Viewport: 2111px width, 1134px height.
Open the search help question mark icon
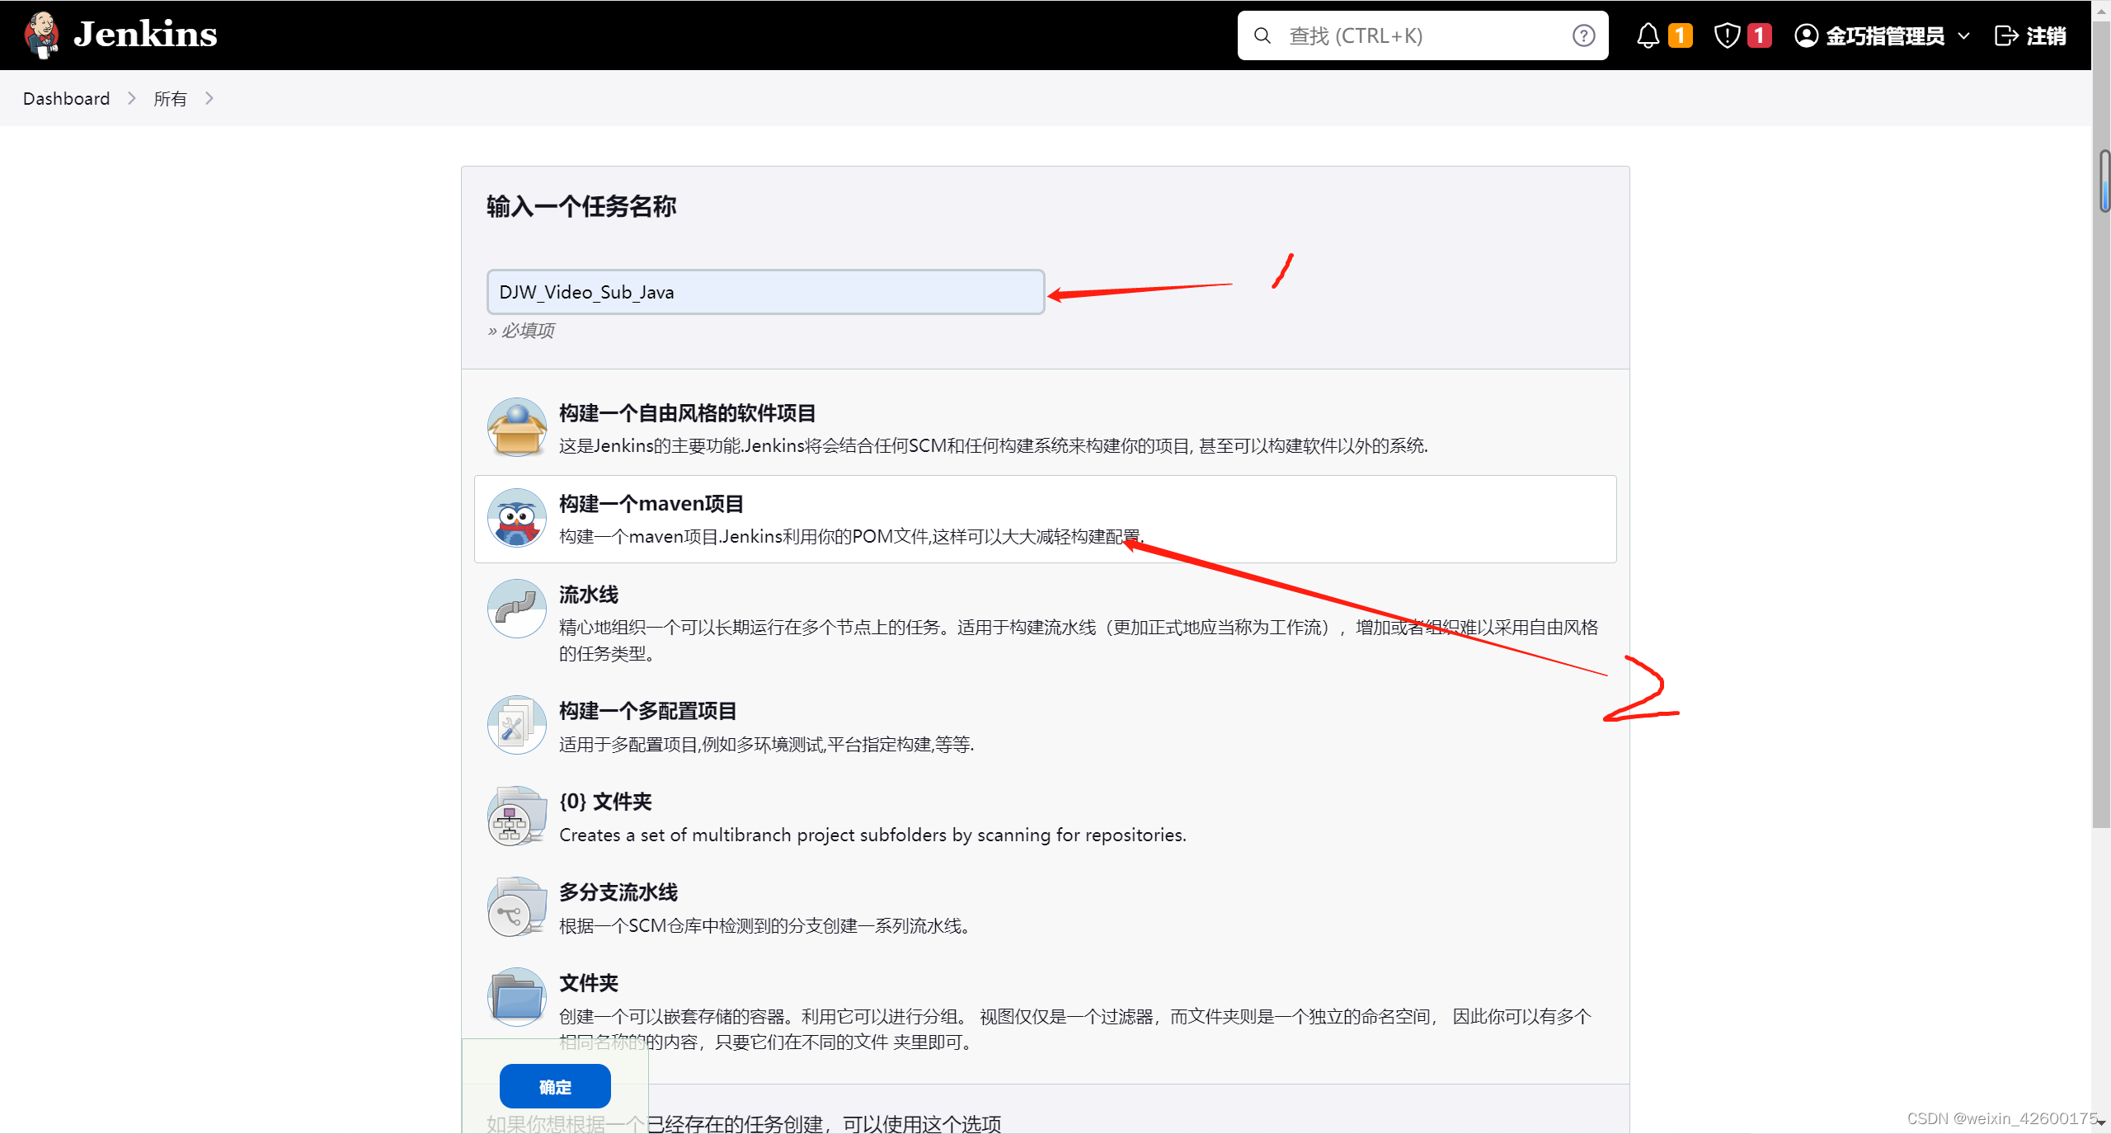[1583, 35]
